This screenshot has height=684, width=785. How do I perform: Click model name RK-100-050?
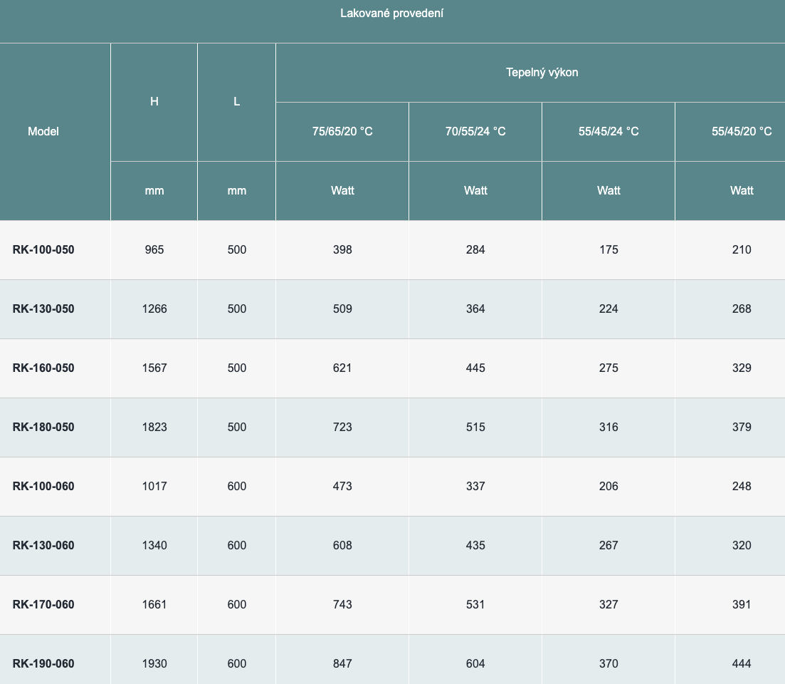pyautogui.click(x=43, y=249)
